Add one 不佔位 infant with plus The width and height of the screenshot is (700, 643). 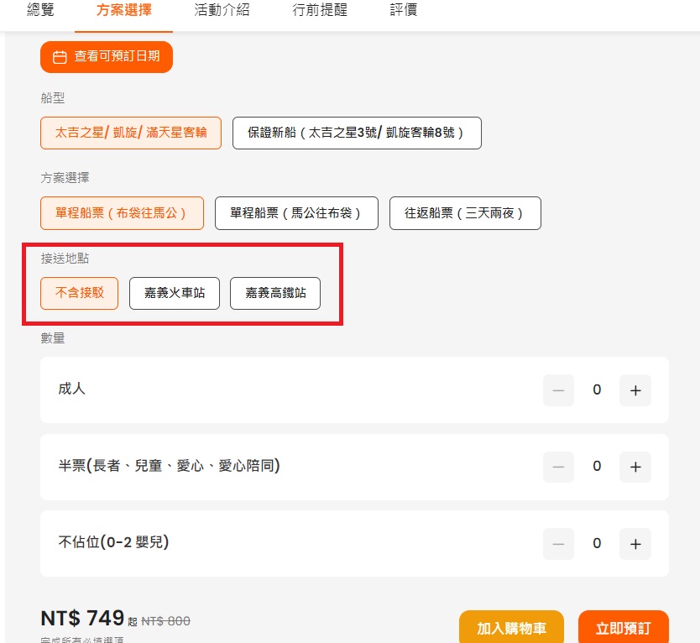coord(635,544)
